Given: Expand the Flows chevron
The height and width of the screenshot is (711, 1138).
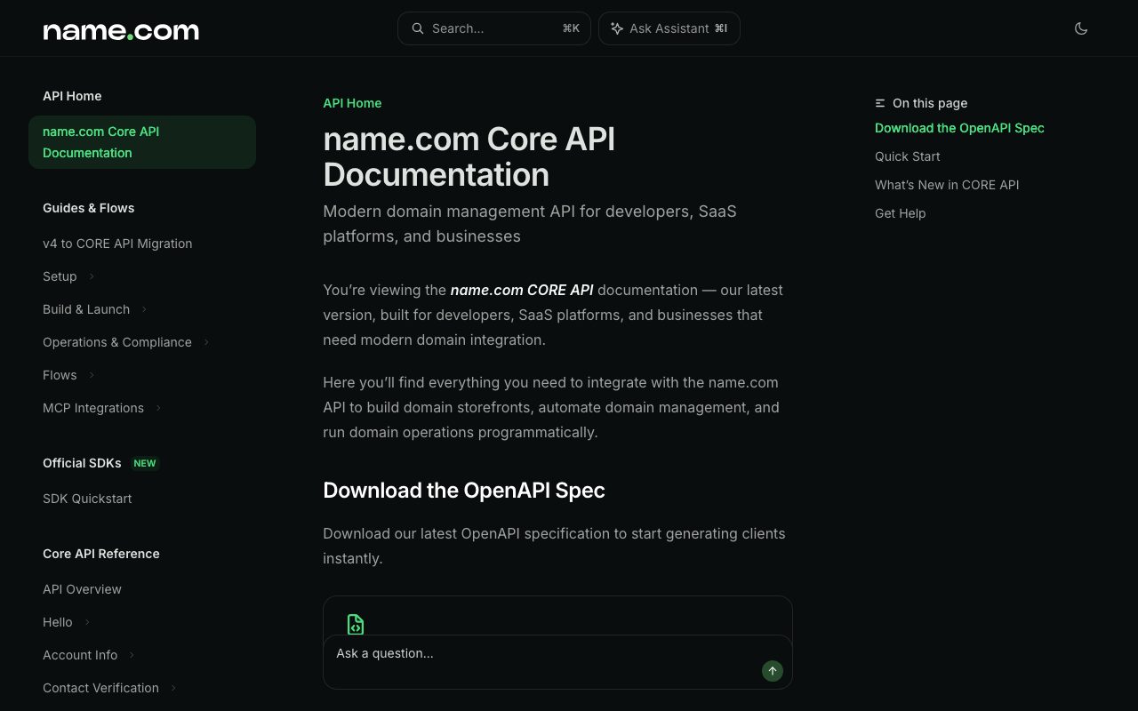Looking at the screenshot, I should [92, 375].
